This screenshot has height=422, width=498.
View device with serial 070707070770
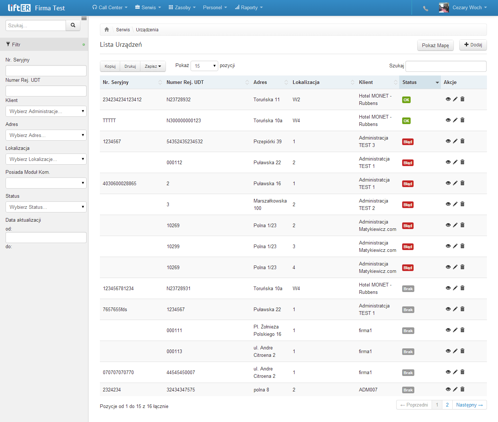pos(448,372)
